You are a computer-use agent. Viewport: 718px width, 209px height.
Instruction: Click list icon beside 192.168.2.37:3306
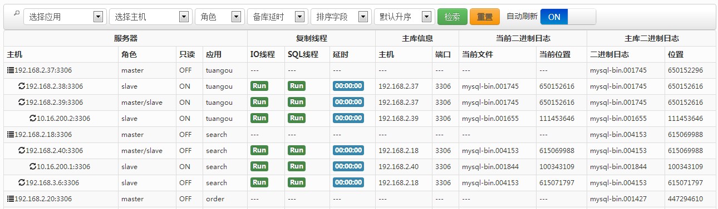tap(11, 70)
